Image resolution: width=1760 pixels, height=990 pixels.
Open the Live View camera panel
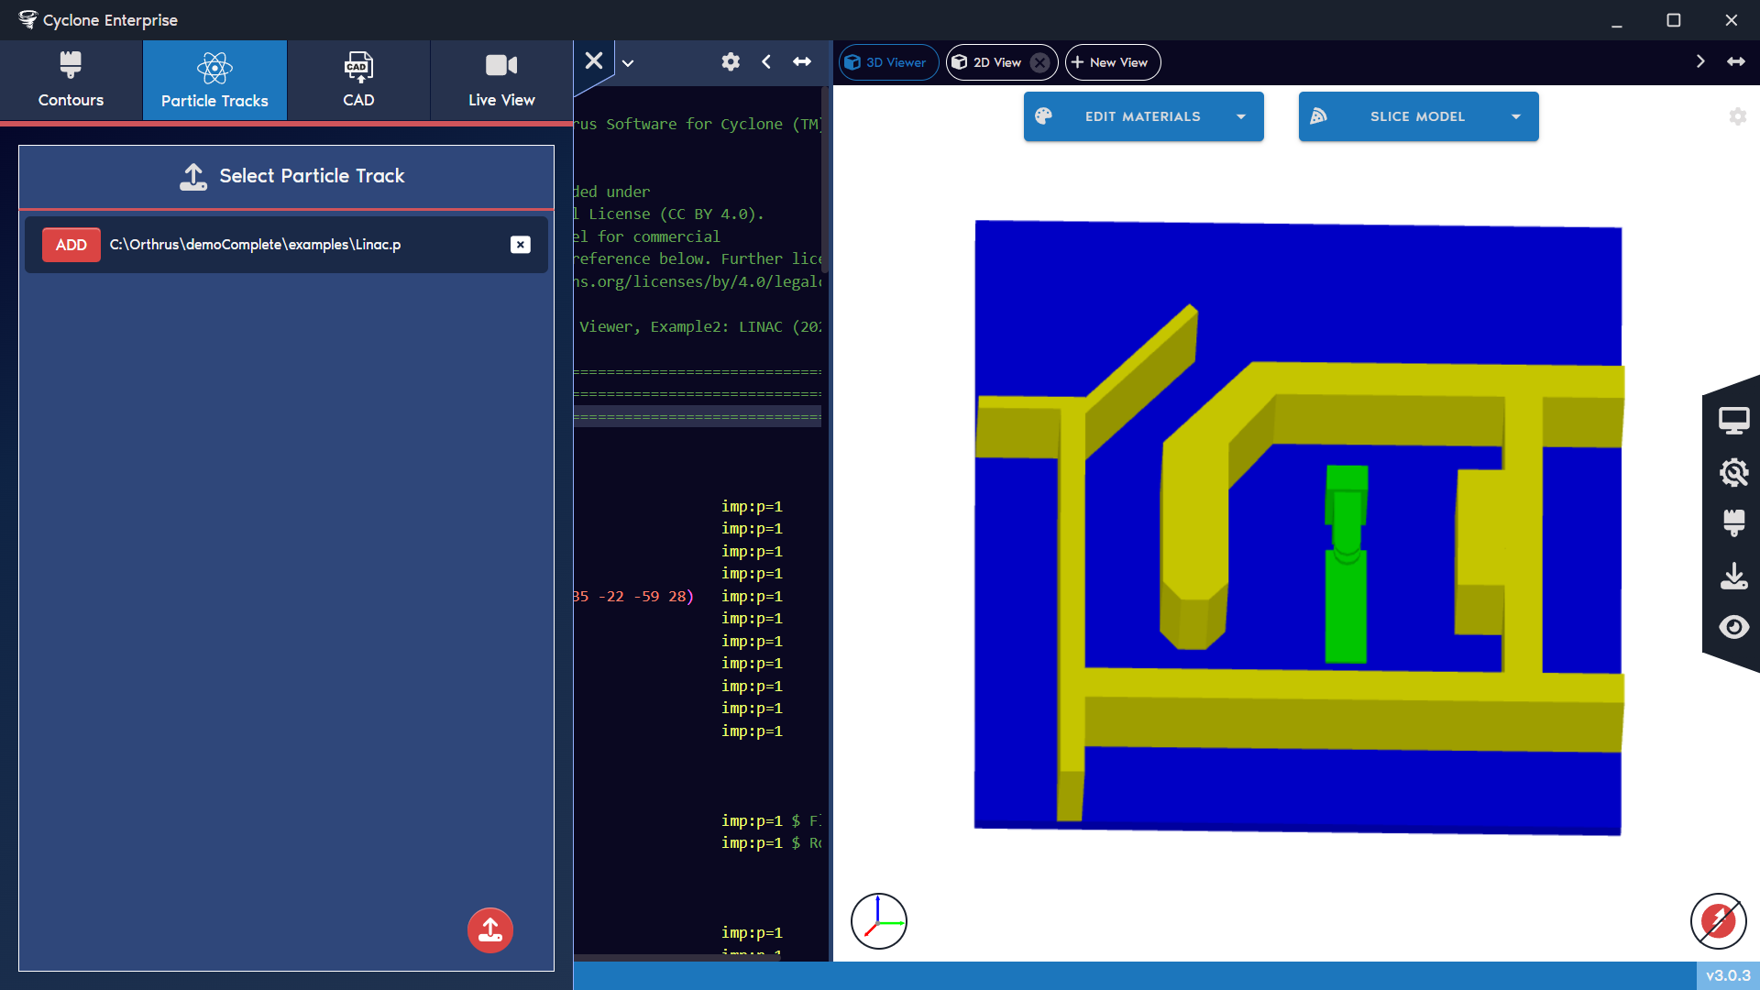tap(500, 80)
